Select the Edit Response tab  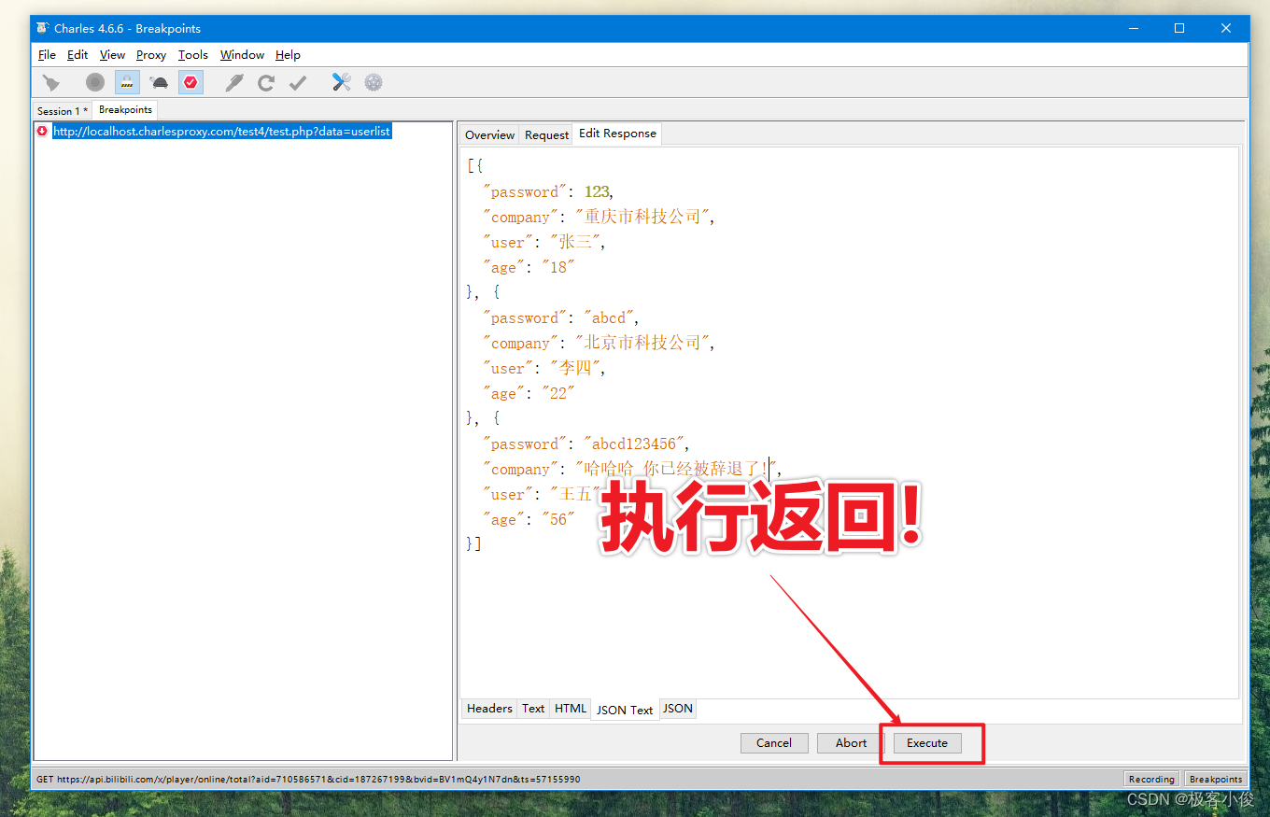(617, 134)
